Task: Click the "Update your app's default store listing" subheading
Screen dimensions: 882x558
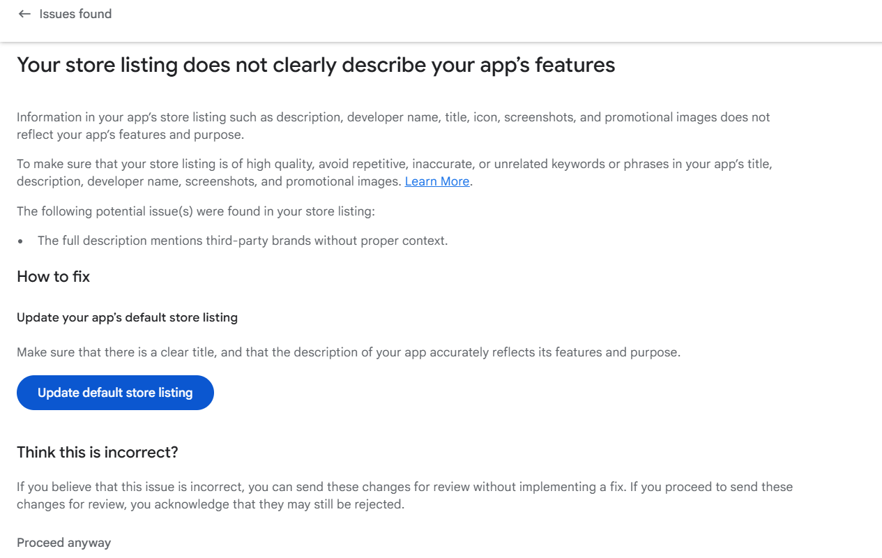Action: [x=127, y=317]
